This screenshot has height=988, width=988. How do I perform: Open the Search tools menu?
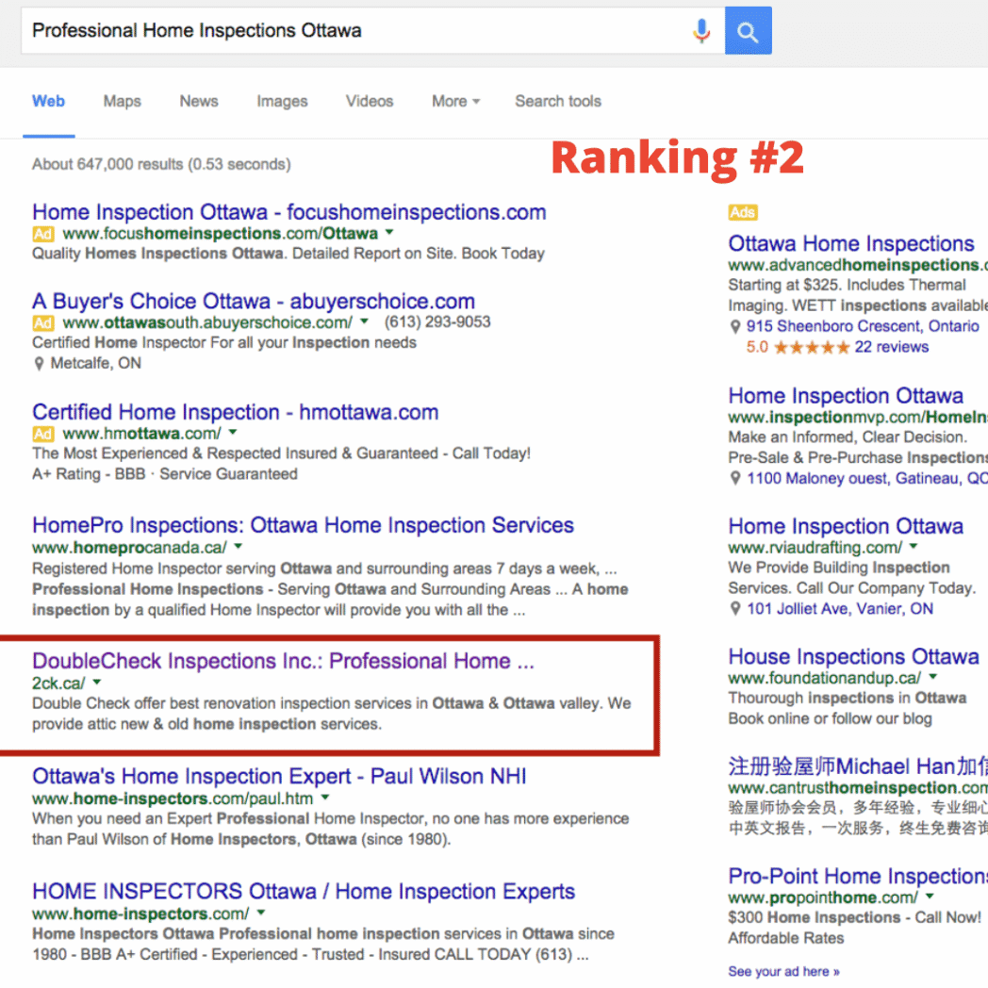pyautogui.click(x=557, y=101)
